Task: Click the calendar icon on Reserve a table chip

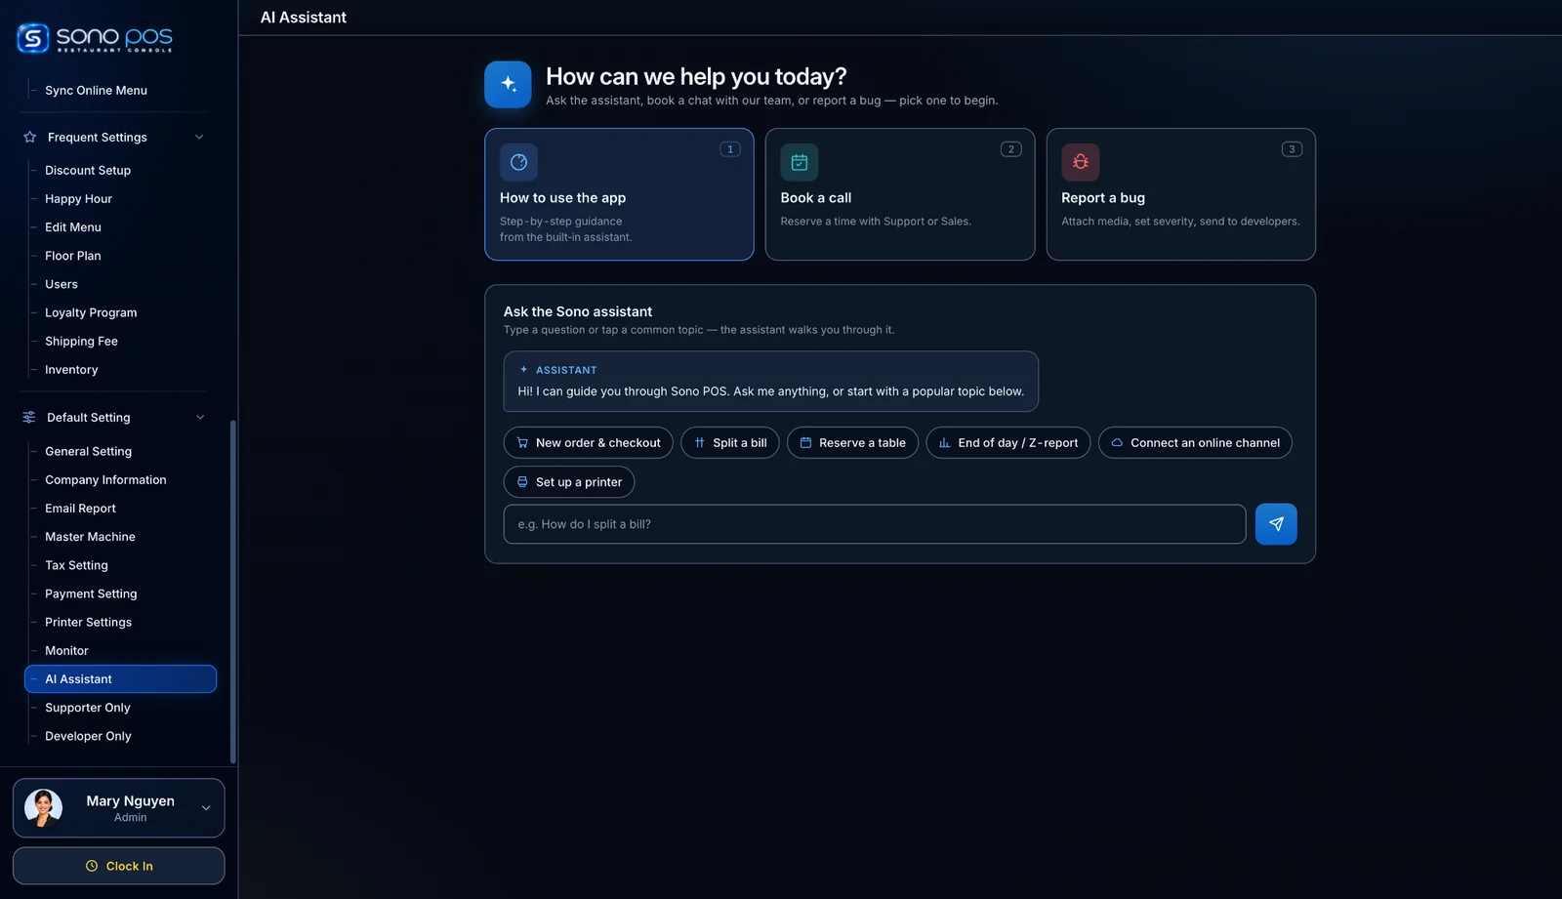Action: coord(805,443)
